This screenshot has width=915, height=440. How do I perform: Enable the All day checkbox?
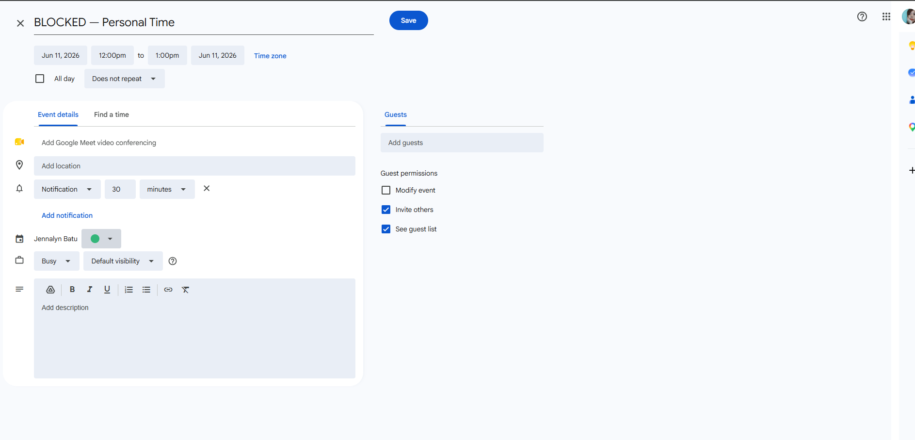40,79
